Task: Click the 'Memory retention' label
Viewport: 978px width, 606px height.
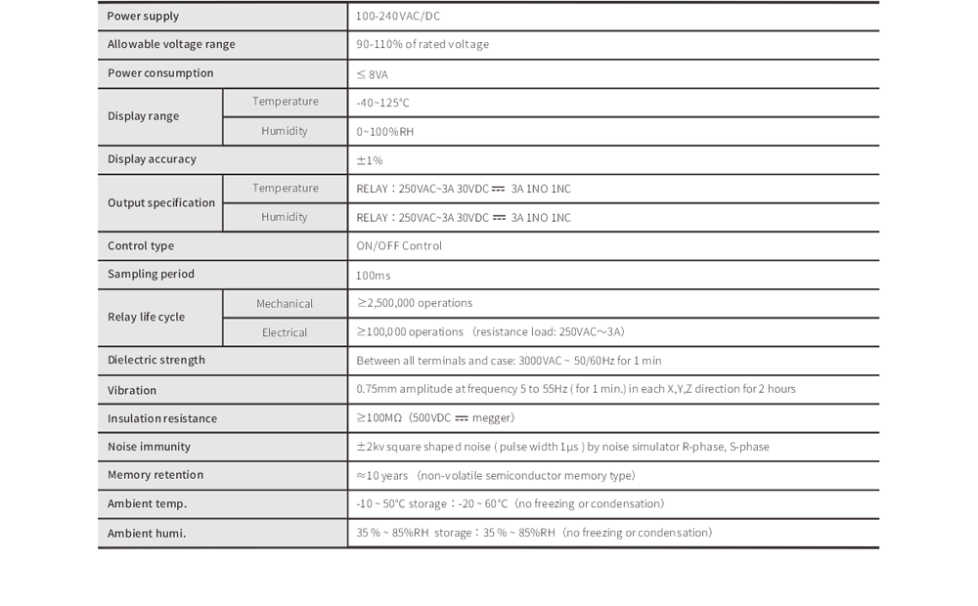Action: point(156,474)
